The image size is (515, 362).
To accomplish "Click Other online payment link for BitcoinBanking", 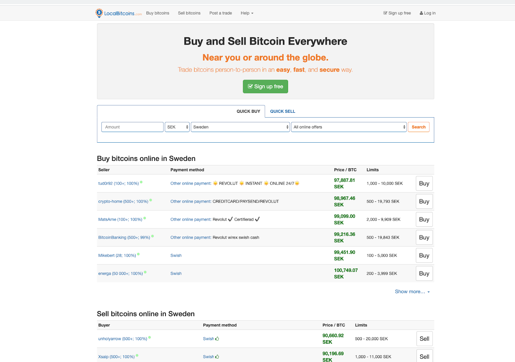I will point(191,237).
